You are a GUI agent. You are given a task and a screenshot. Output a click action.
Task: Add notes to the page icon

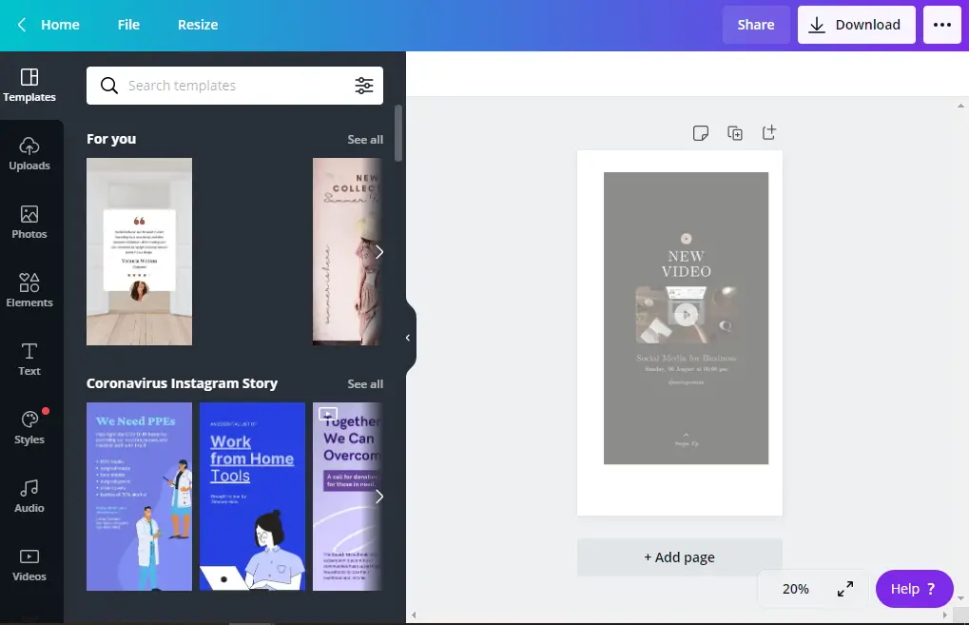pyautogui.click(x=701, y=133)
